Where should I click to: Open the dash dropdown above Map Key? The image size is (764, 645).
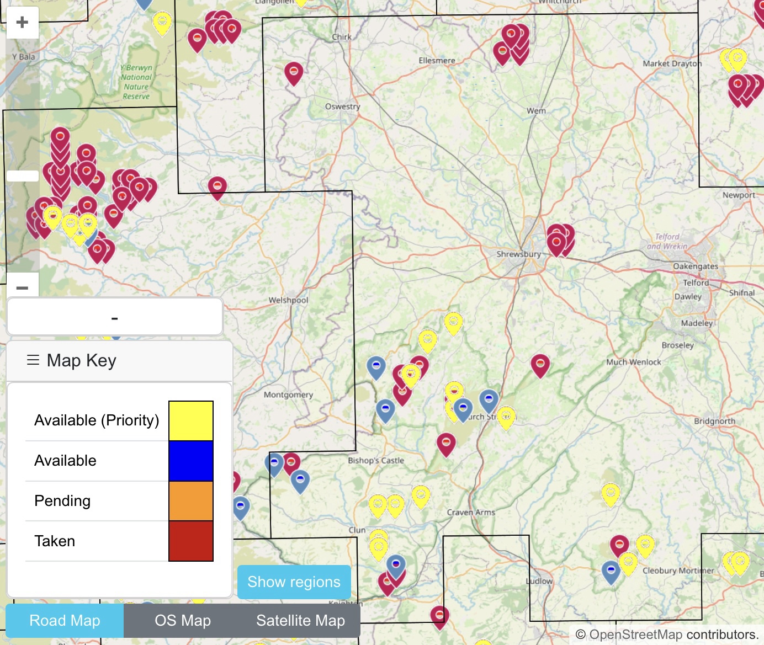[x=115, y=317]
